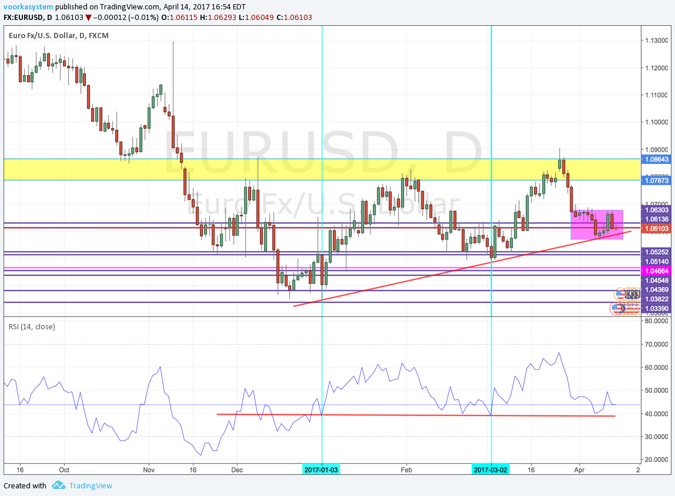Select the FX:EURUSD, D symbol text
Screen dimensions: 675x496
click(x=28, y=18)
